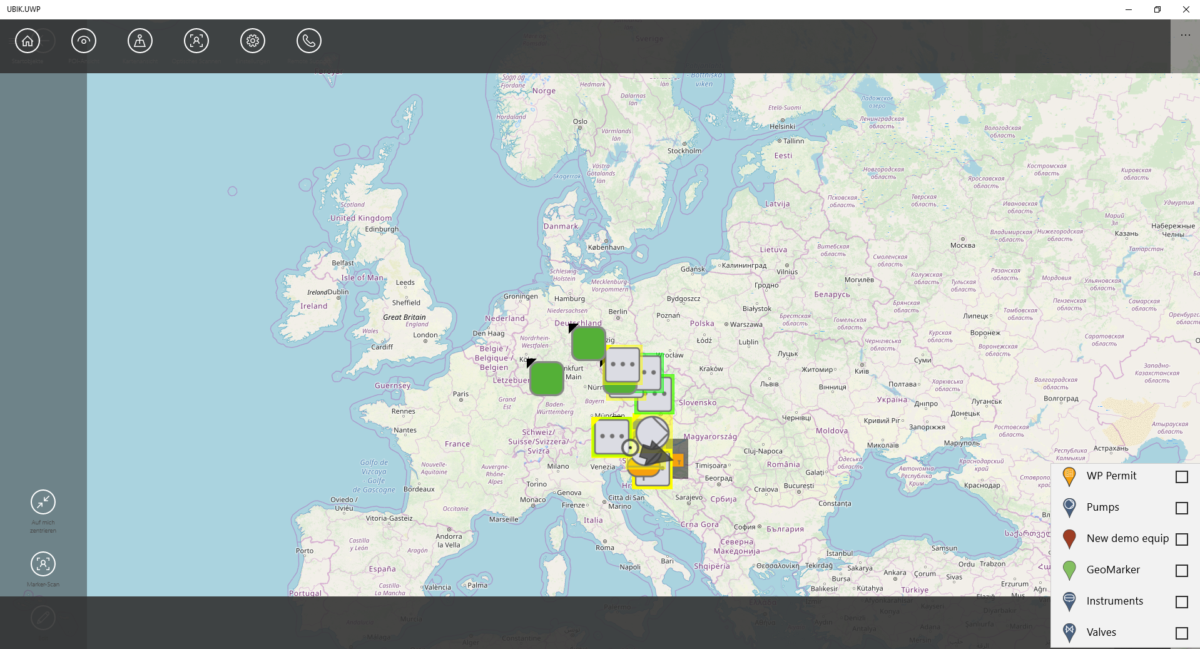Toggle the Pumps layer checkbox

pos(1181,508)
